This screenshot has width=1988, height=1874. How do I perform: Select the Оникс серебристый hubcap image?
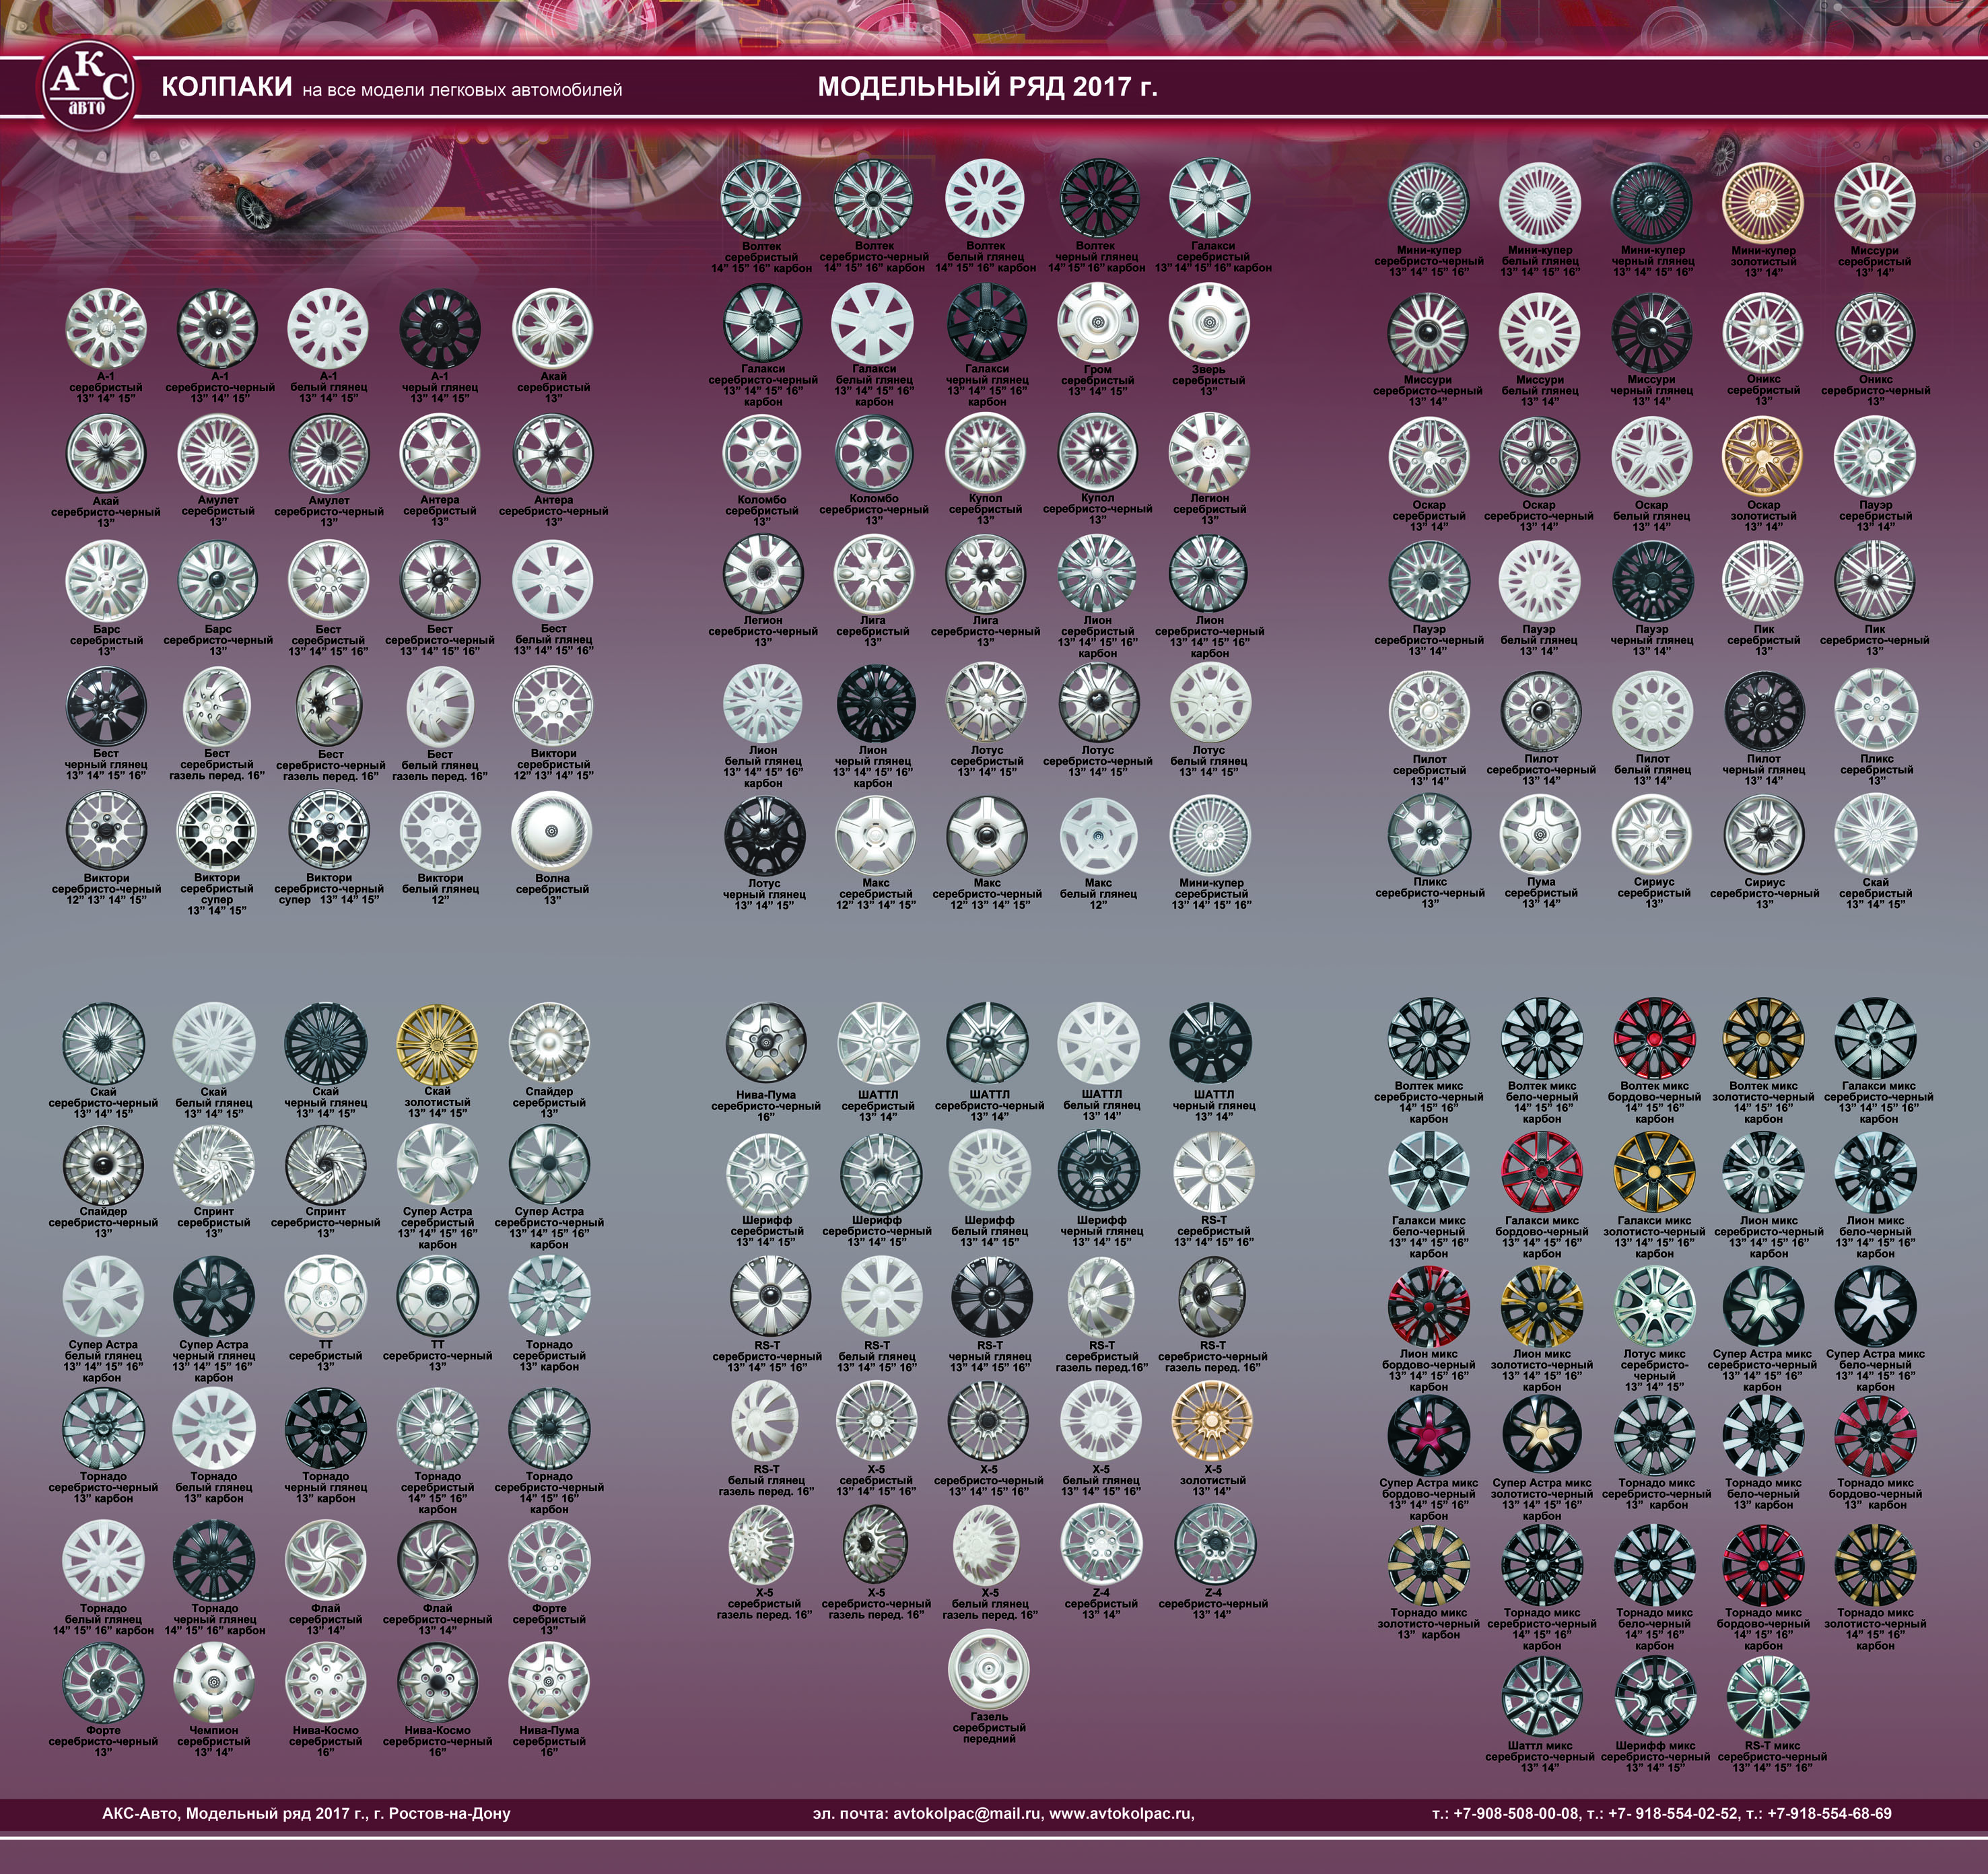click(x=1763, y=333)
